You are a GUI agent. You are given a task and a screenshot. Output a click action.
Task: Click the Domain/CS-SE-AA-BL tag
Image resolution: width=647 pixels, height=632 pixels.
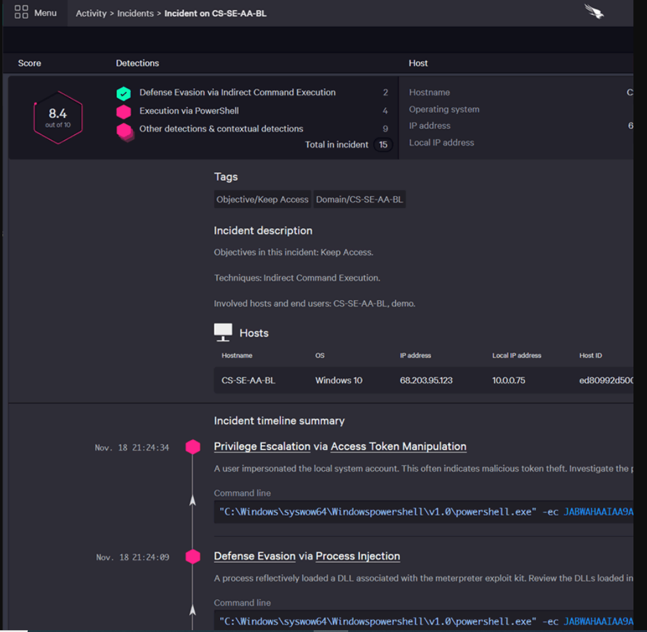click(359, 199)
